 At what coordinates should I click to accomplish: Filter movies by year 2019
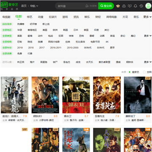click(20, 48)
